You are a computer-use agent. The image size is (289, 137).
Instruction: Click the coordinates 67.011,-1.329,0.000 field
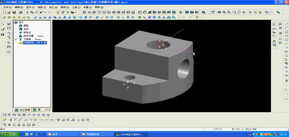[260, 129]
